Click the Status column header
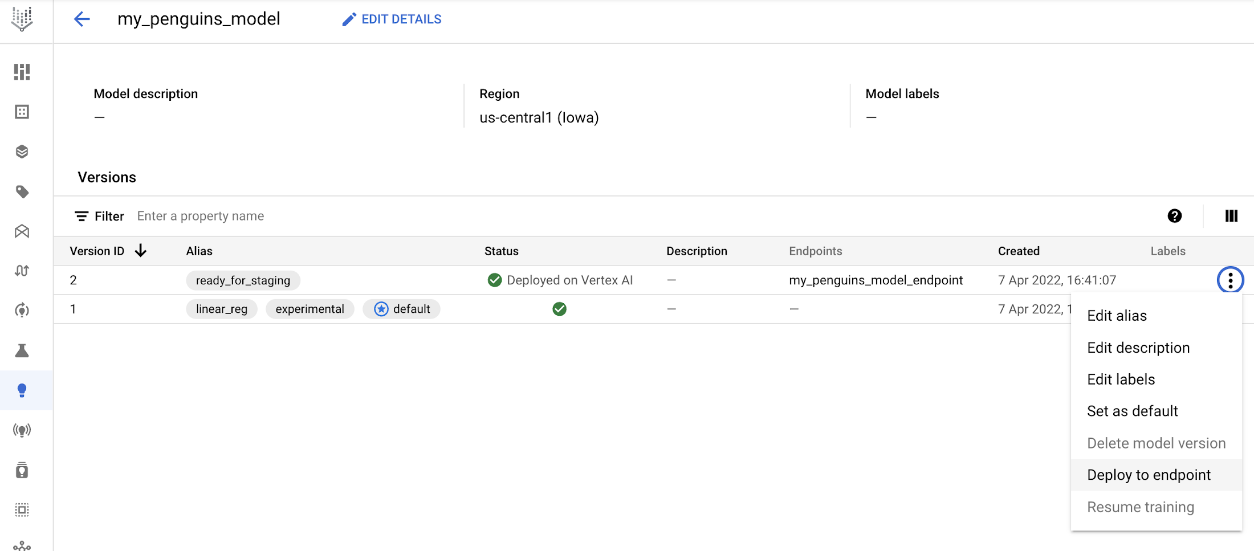The width and height of the screenshot is (1254, 551). coord(502,251)
